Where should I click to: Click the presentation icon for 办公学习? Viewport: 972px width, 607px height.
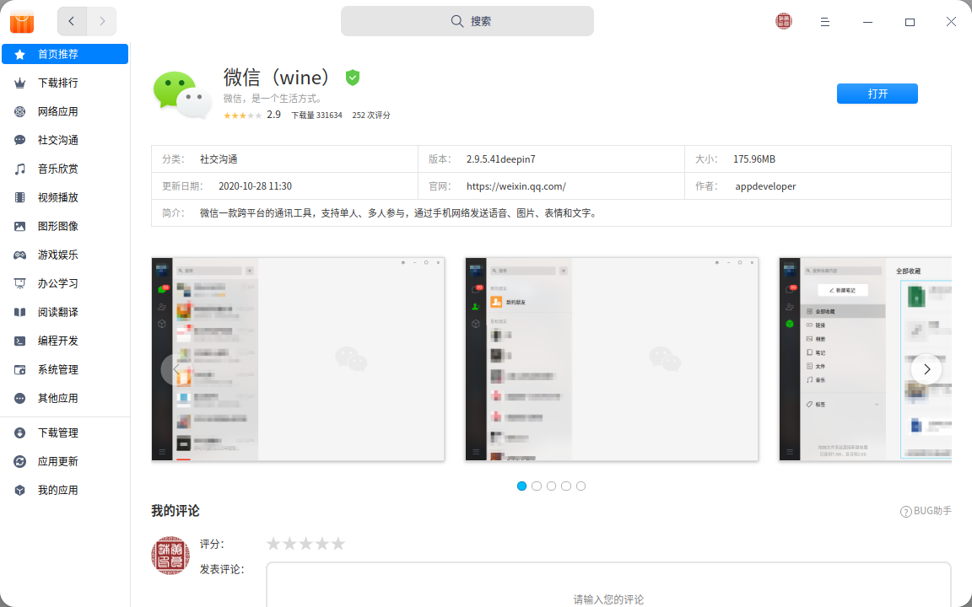(20, 283)
